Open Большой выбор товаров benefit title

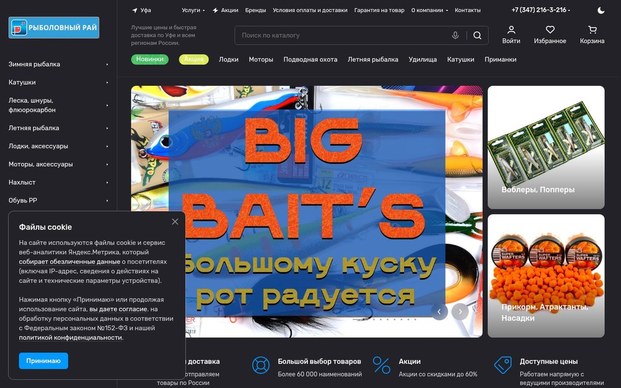tap(319, 362)
